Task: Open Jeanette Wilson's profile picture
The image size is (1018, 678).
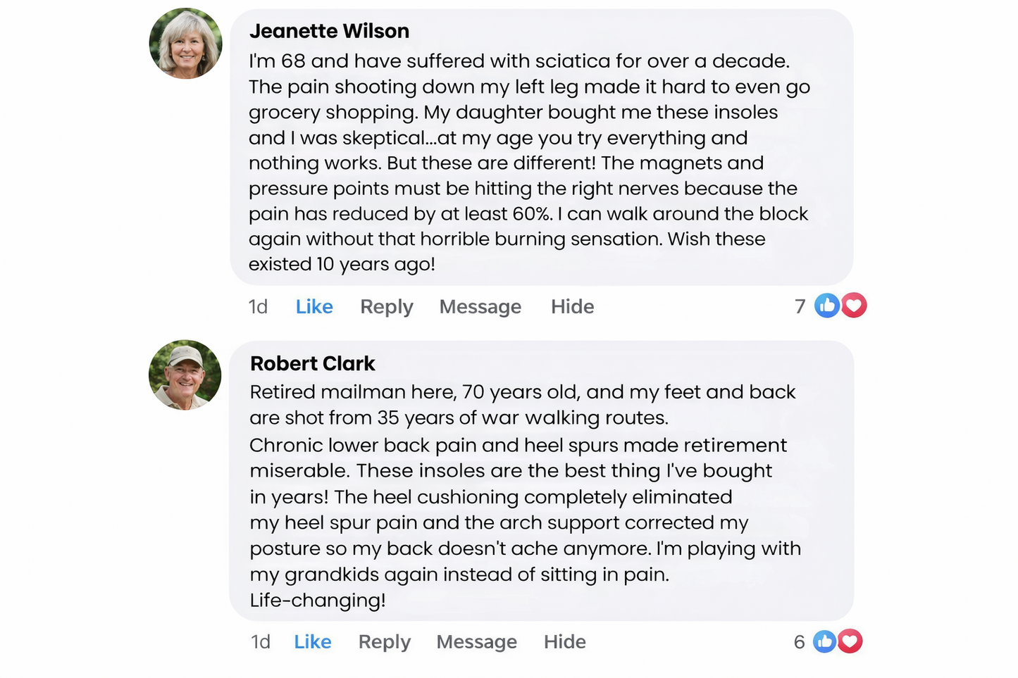Action: (x=185, y=44)
